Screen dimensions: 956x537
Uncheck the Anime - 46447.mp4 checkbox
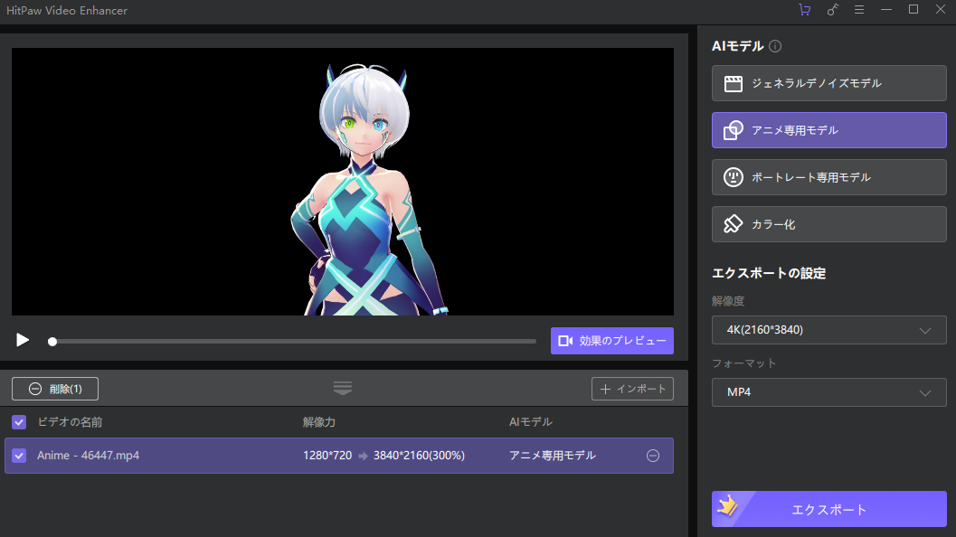coord(19,456)
